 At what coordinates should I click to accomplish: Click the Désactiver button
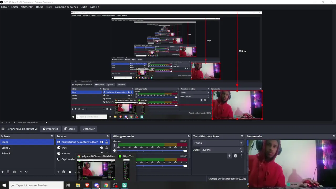pyautogui.click(x=89, y=129)
